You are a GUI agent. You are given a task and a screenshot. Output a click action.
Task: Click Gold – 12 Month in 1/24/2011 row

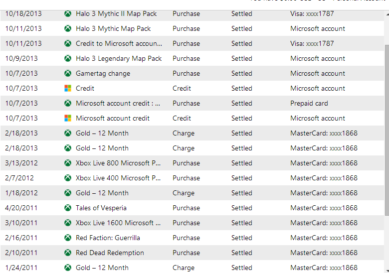tap(102, 268)
